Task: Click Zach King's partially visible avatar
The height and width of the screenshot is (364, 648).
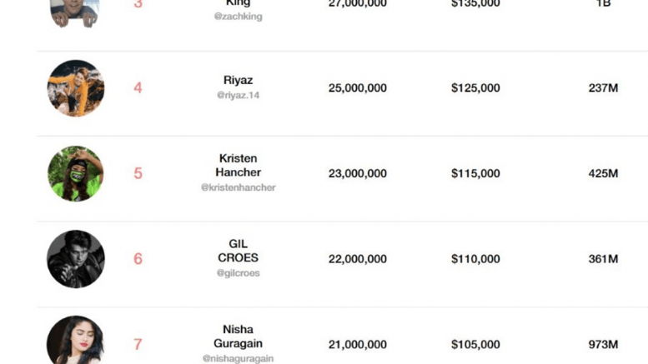Action: [75, 12]
